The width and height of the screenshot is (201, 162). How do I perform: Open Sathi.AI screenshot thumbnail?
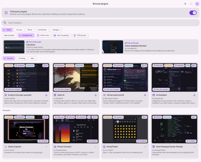pos(76,78)
